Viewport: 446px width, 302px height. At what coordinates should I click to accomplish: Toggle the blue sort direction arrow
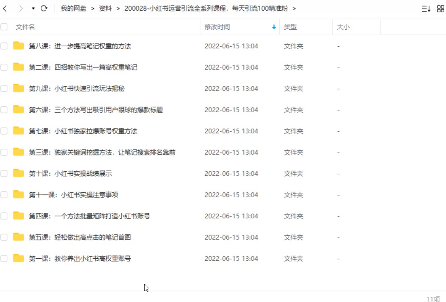(274, 27)
